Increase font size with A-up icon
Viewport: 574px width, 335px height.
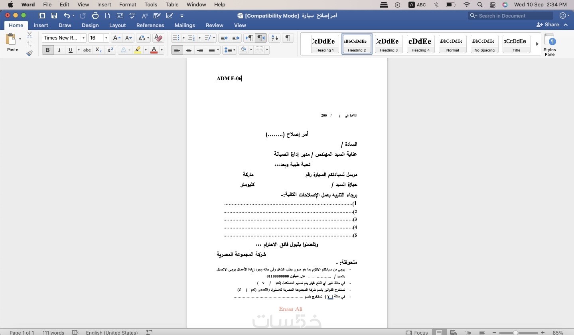pyautogui.click(x=116, y=38)
